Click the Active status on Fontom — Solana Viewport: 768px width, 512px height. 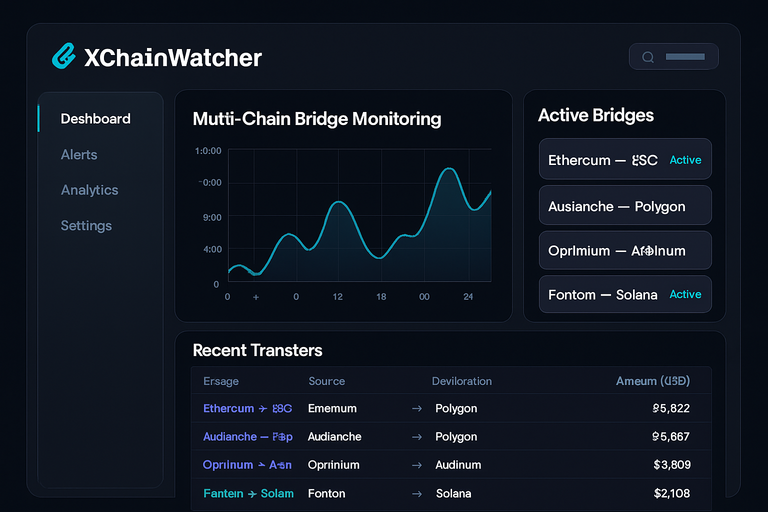click(685, 294)
